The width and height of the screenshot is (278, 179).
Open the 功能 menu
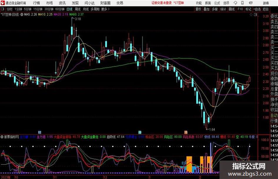click(199, 3)
